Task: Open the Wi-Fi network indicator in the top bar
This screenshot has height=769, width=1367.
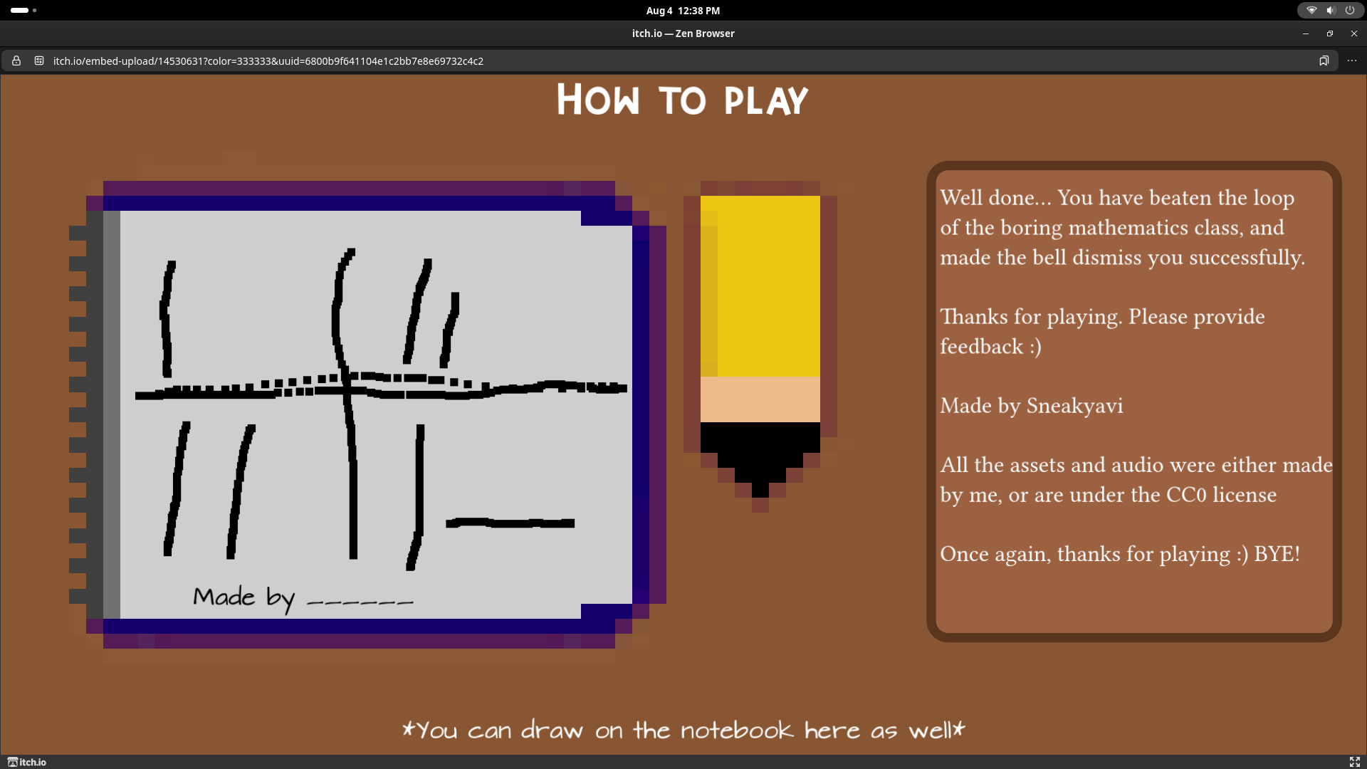Action: point(1311,11)
